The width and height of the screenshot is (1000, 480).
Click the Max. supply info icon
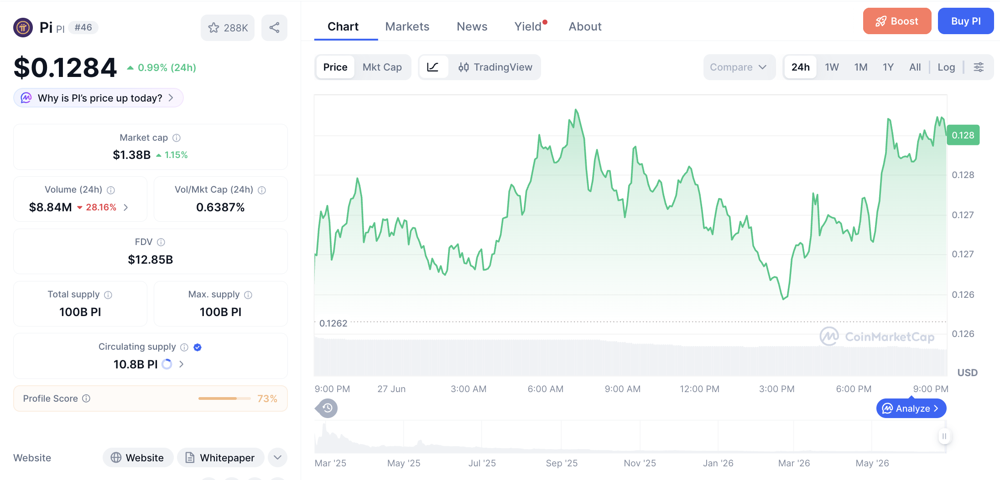tap(248, 295)
